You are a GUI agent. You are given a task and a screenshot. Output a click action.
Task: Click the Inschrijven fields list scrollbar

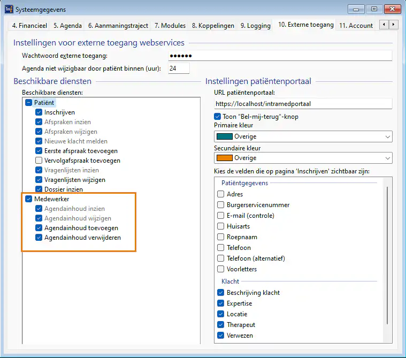[x=386, y=252]
